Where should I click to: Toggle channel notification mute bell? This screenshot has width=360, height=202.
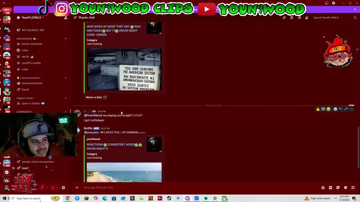292,18
